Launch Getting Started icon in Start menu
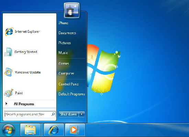Image resolution: width=189 pixels, height=137 pixels. (x=8, y=52)
